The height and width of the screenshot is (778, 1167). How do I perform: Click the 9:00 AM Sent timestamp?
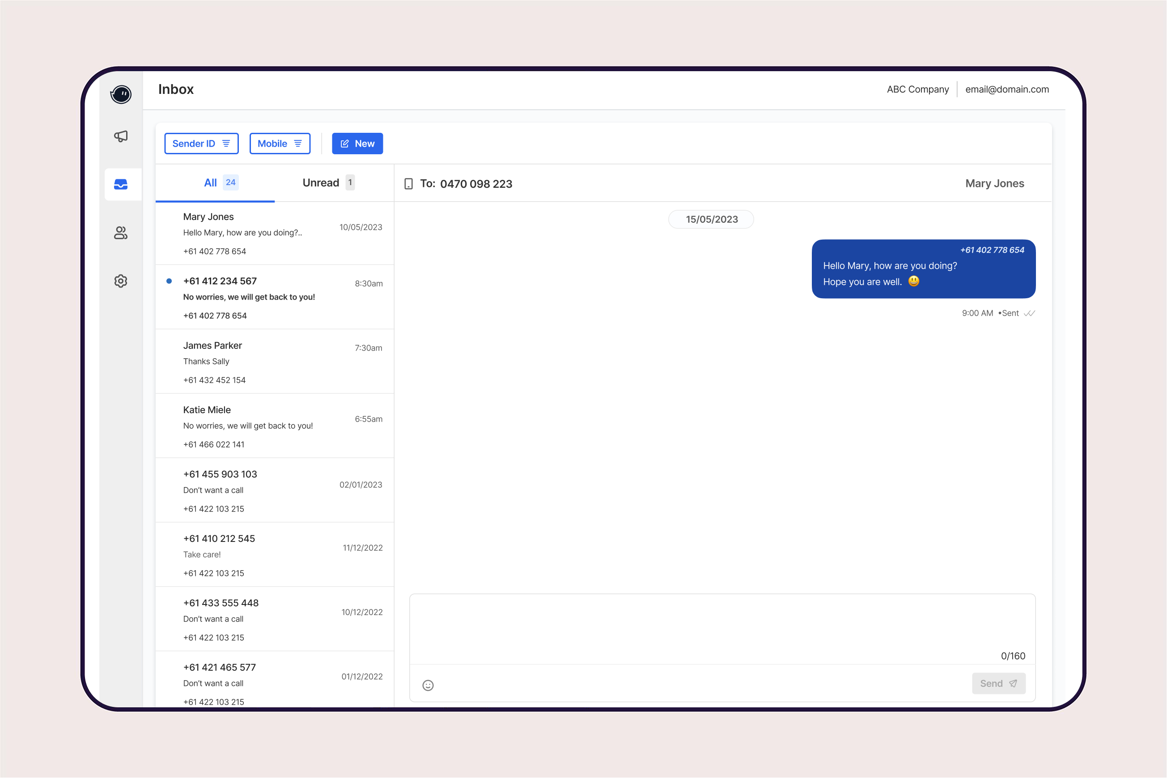pyautogui.click(x=990, y=313)
